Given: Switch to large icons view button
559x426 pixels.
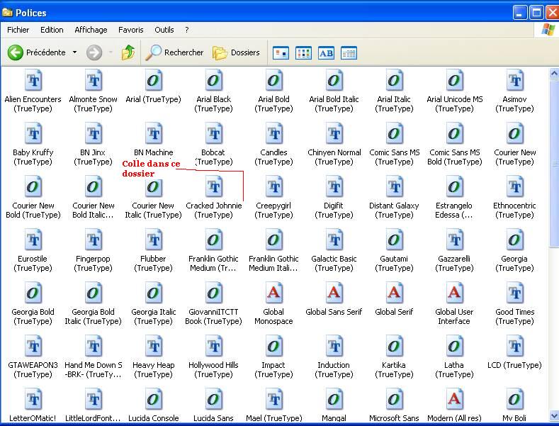Looking at the screenshot, I should [281, 53].
